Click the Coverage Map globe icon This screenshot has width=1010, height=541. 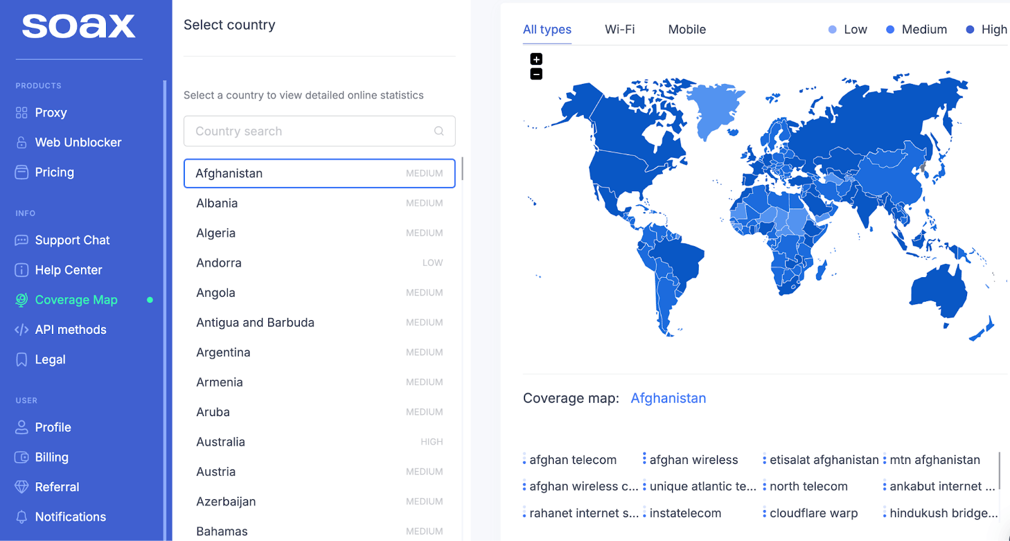tap(21, 300)
